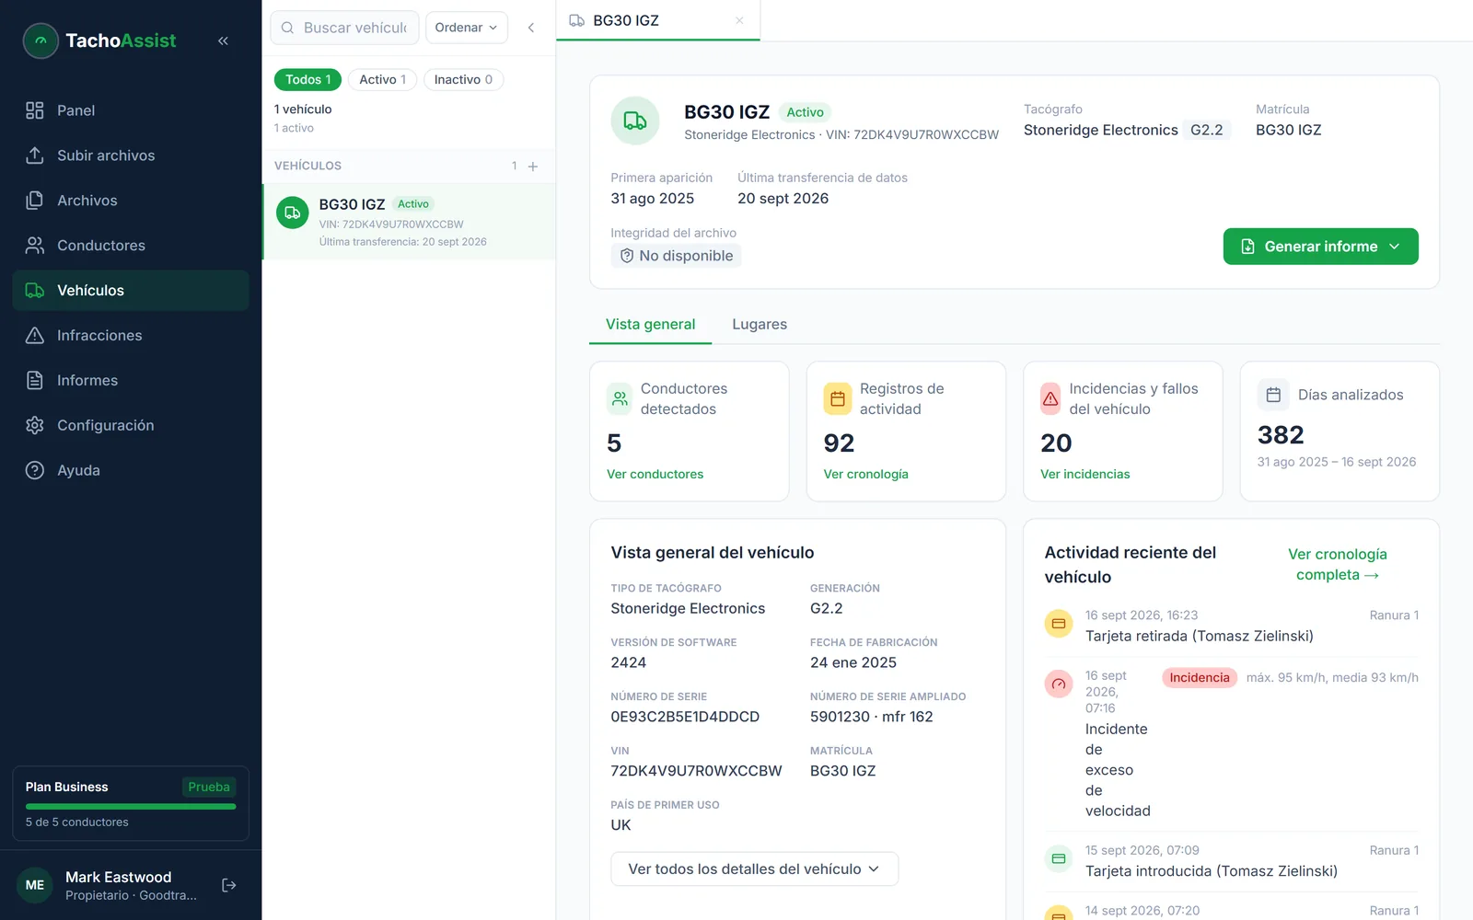Open the Ver conductores link
1473x920 pixels.
point(655,475)
